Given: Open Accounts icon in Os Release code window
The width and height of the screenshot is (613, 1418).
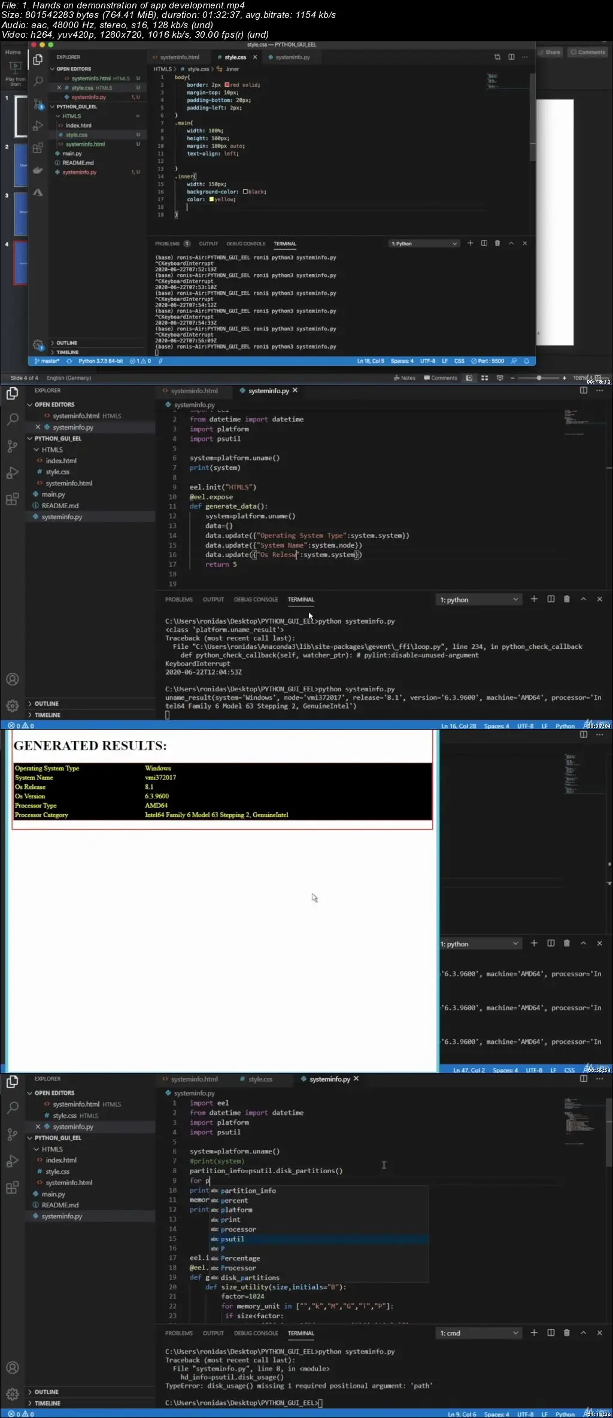Looking at the screenshot, I should (x=12, y=679).
